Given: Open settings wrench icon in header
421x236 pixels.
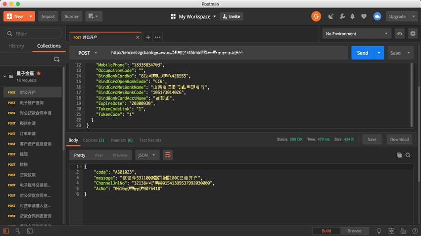Looking at the screenshot, I should [x=342, y=16].
